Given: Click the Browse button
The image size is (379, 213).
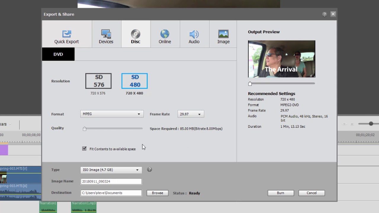Looking at the screenshot, I should pos(158,193).
